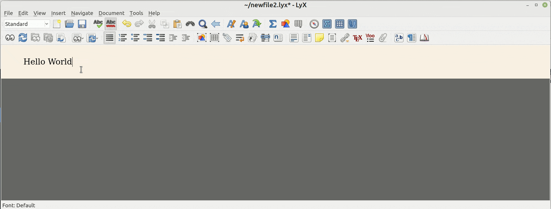
Task: Open the Document menu
Action: pyautogui.click(x=111, y=13)
